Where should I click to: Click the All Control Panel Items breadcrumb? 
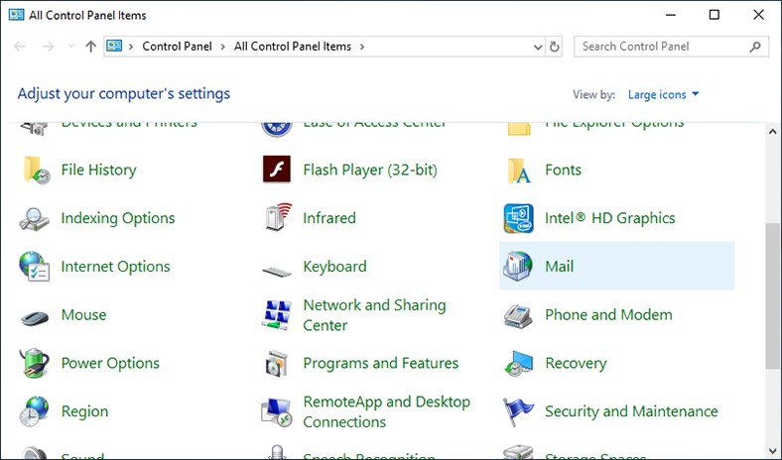tap(293, 47)
